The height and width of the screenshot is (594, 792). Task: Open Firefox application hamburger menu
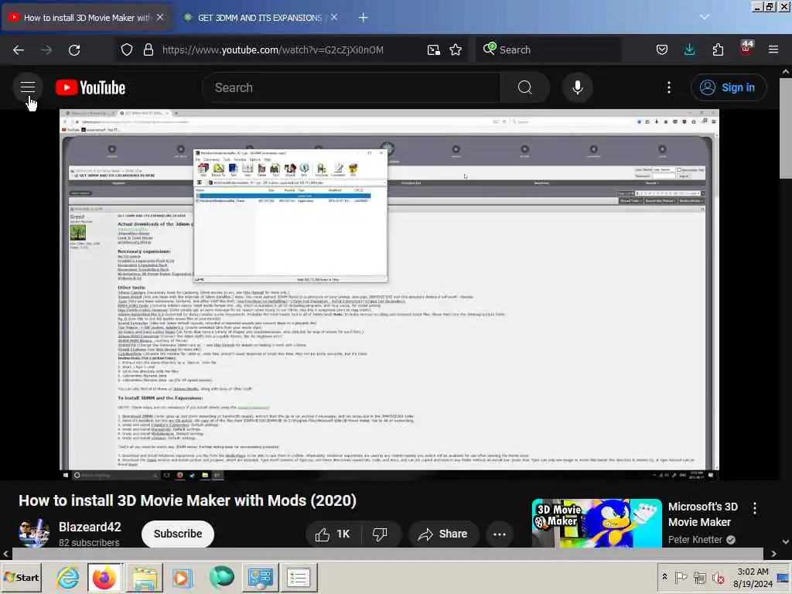tap(773, 49)
